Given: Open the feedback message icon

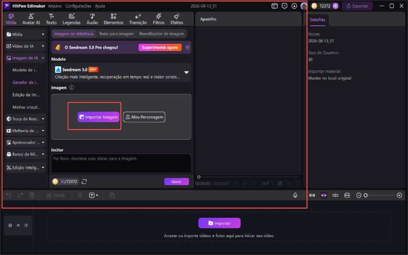Looking at the screenshot, I should click(285, 6).
